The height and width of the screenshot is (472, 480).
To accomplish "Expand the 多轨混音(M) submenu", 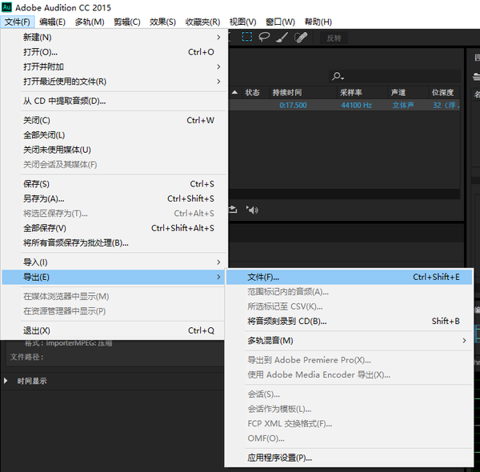I will click(349, 340).
